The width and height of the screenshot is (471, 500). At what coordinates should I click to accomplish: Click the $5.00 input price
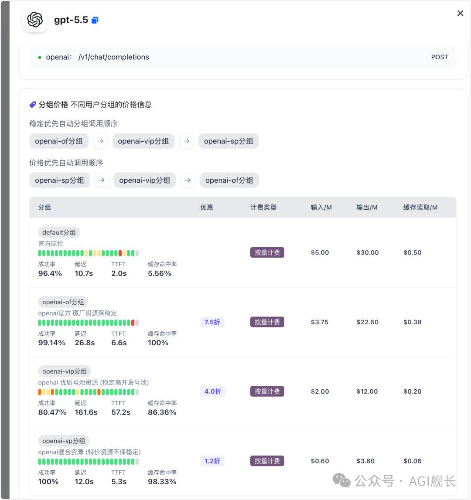pyautogui.click(x=320, y=252)
